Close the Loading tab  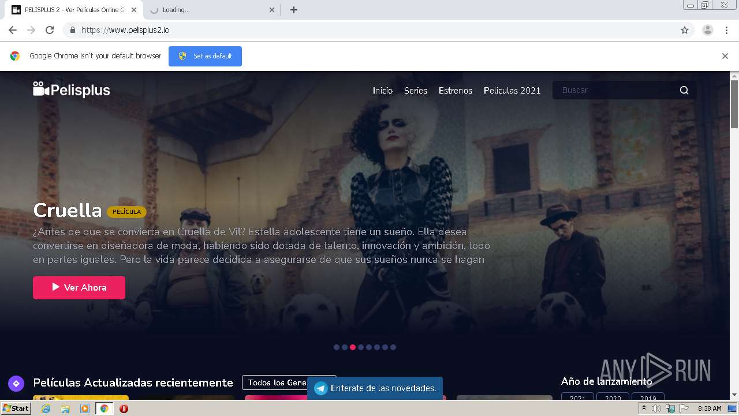tap(272, 10)
